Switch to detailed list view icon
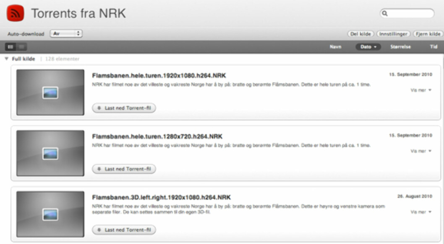 coord(10,47)
